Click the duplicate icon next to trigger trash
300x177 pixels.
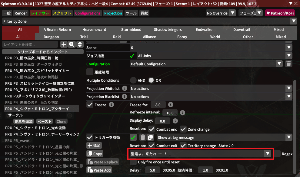tap(151, 137)
